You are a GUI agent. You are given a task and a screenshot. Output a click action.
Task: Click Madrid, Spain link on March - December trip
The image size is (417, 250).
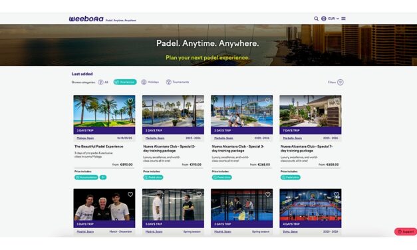tap(85, 231)
